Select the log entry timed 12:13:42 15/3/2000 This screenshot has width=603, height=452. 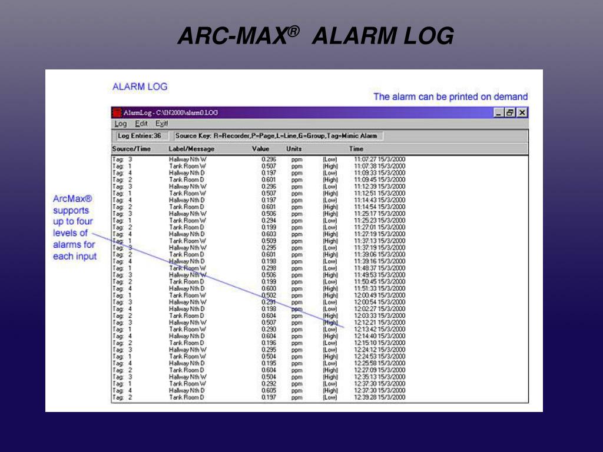259,330
